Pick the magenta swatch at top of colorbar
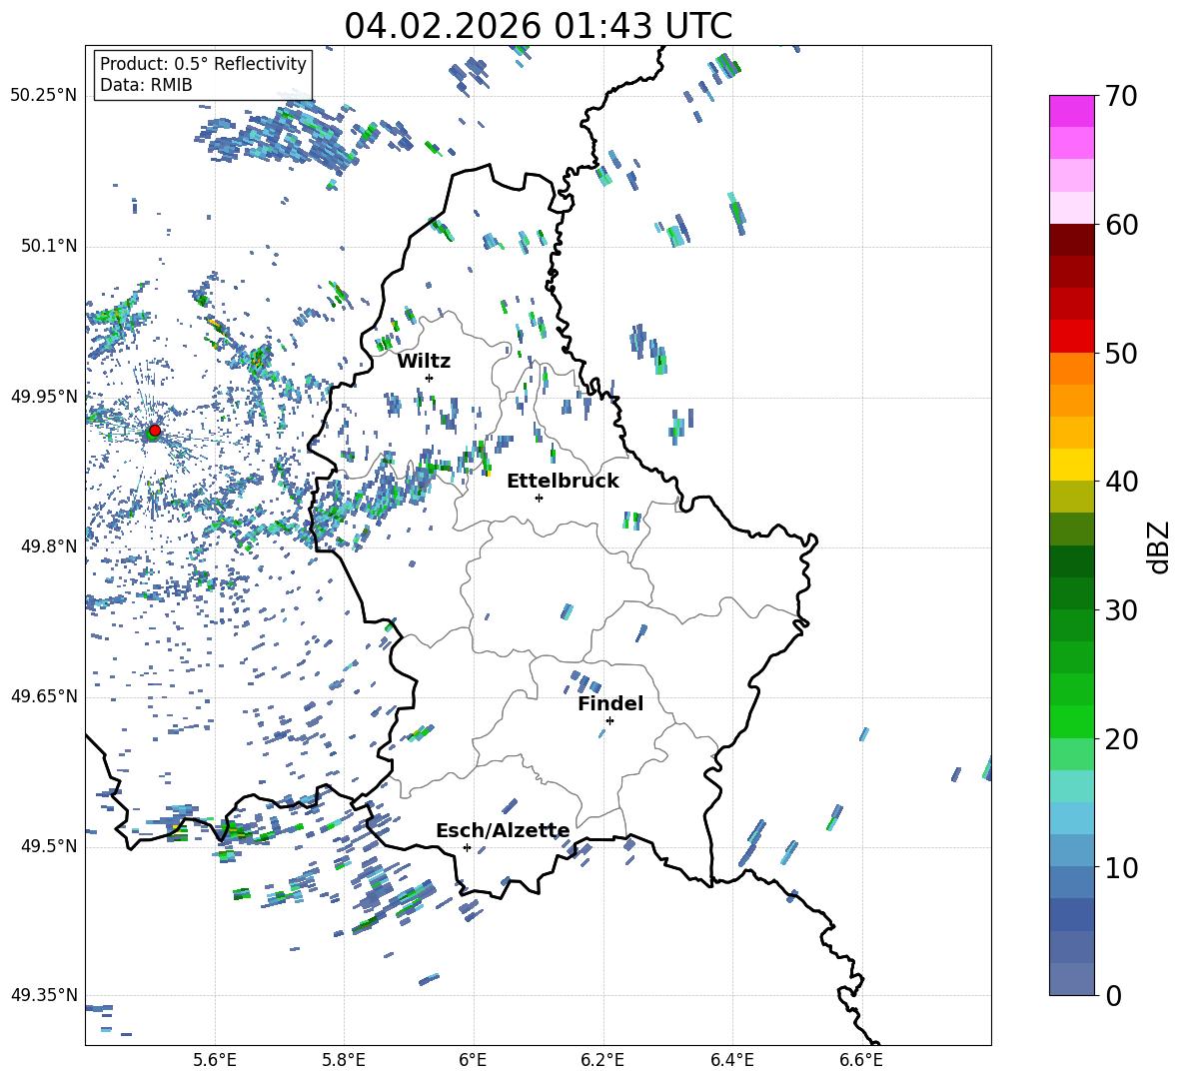 click(1072, 111)
